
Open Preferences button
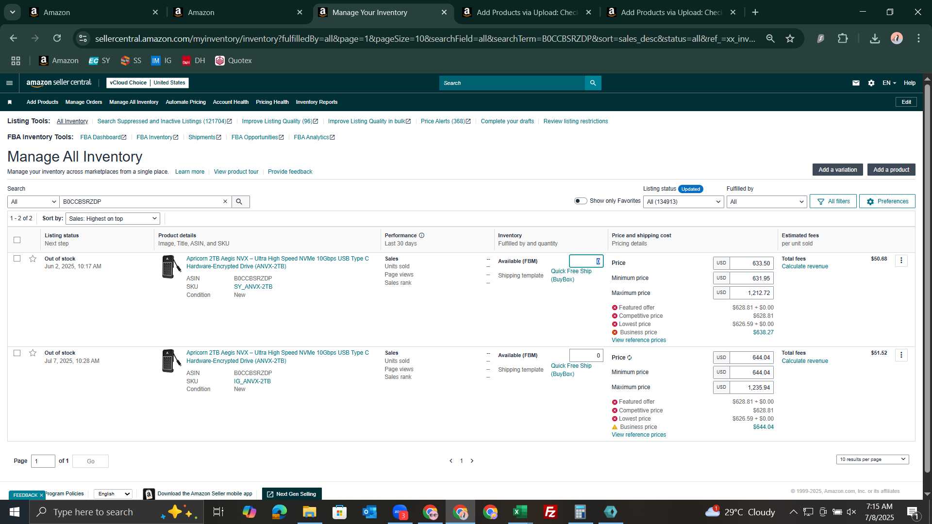887,201
